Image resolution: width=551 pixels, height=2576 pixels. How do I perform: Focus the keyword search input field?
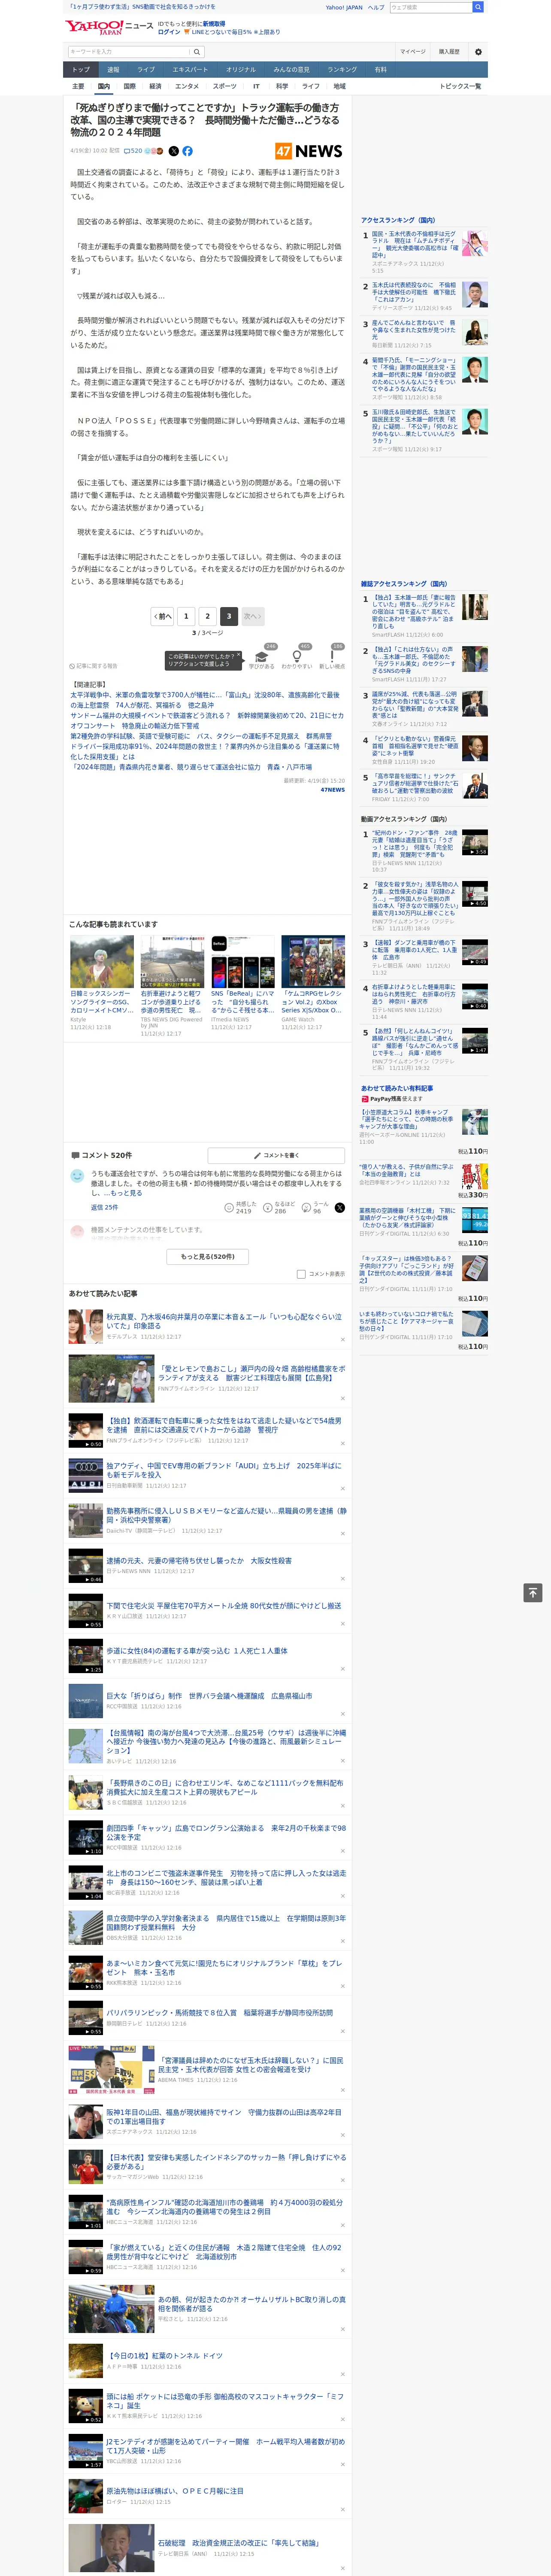[x=130, y=51]
